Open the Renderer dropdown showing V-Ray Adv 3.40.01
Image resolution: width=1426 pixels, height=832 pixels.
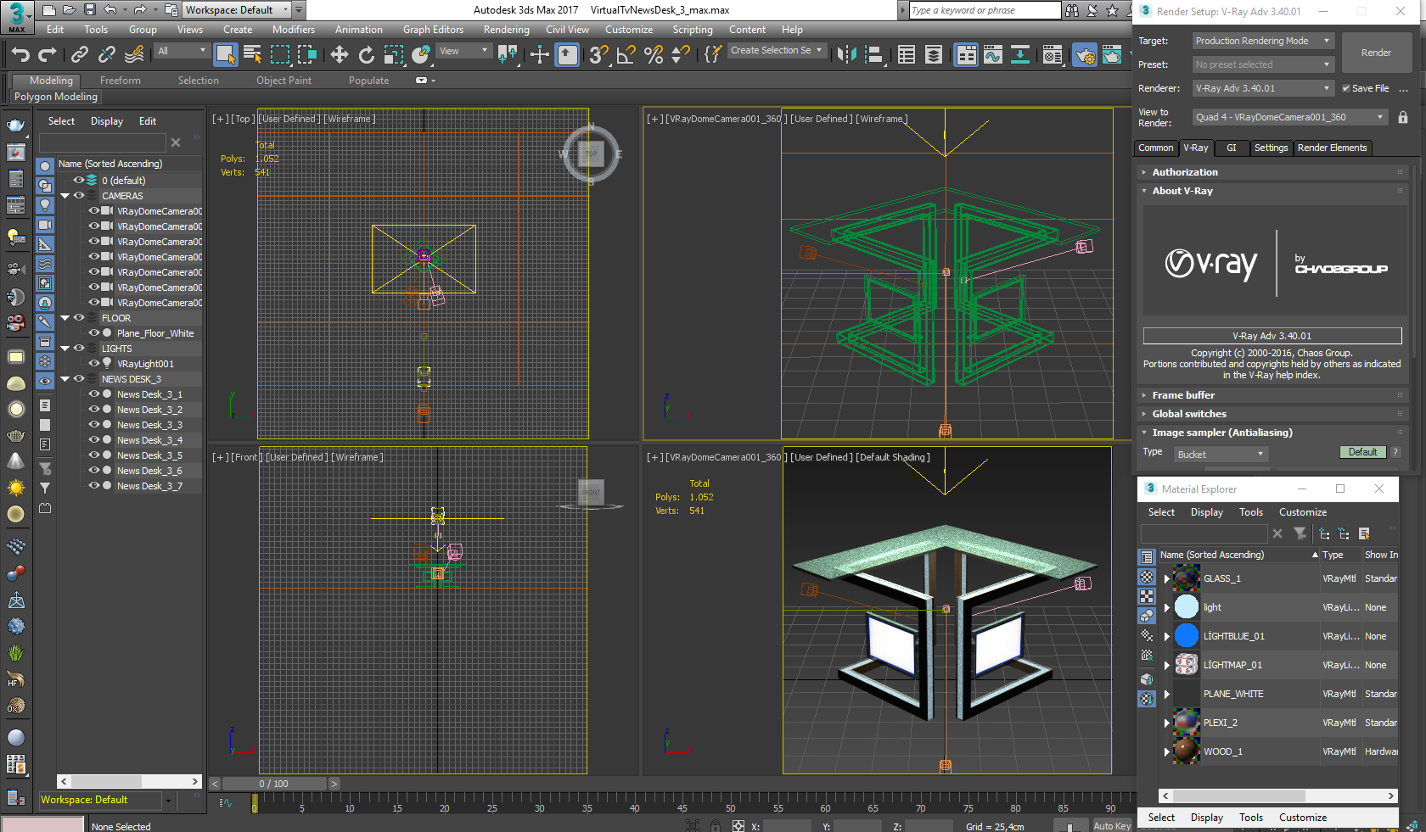(x=1263, y=88)
